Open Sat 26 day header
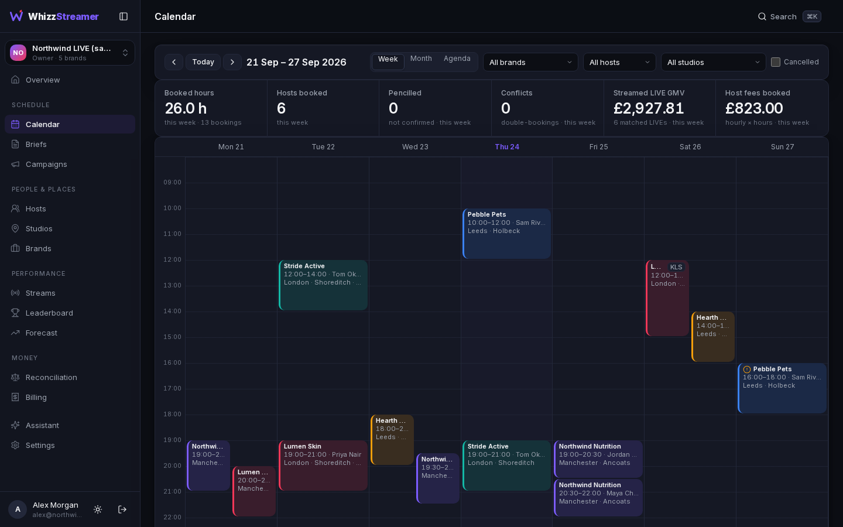The height and width of the screenshot is (527, 843). [x=690, y=147]
